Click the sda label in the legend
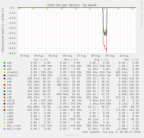Image resolution: width=144 pixels, height=138 pixels. point(9,79)
